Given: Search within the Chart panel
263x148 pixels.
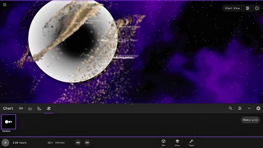Looking at the screenshot, I should pyautogui.click(x=231, y=109).
